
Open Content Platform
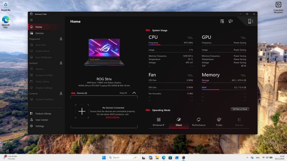click(x=46, y=99)
